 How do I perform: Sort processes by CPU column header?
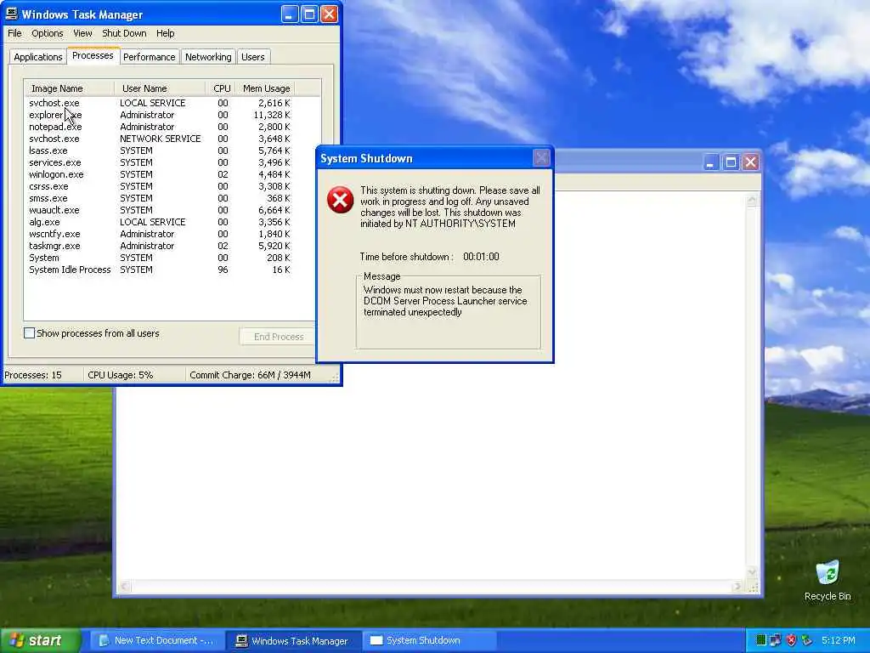[x=222, y=88]
